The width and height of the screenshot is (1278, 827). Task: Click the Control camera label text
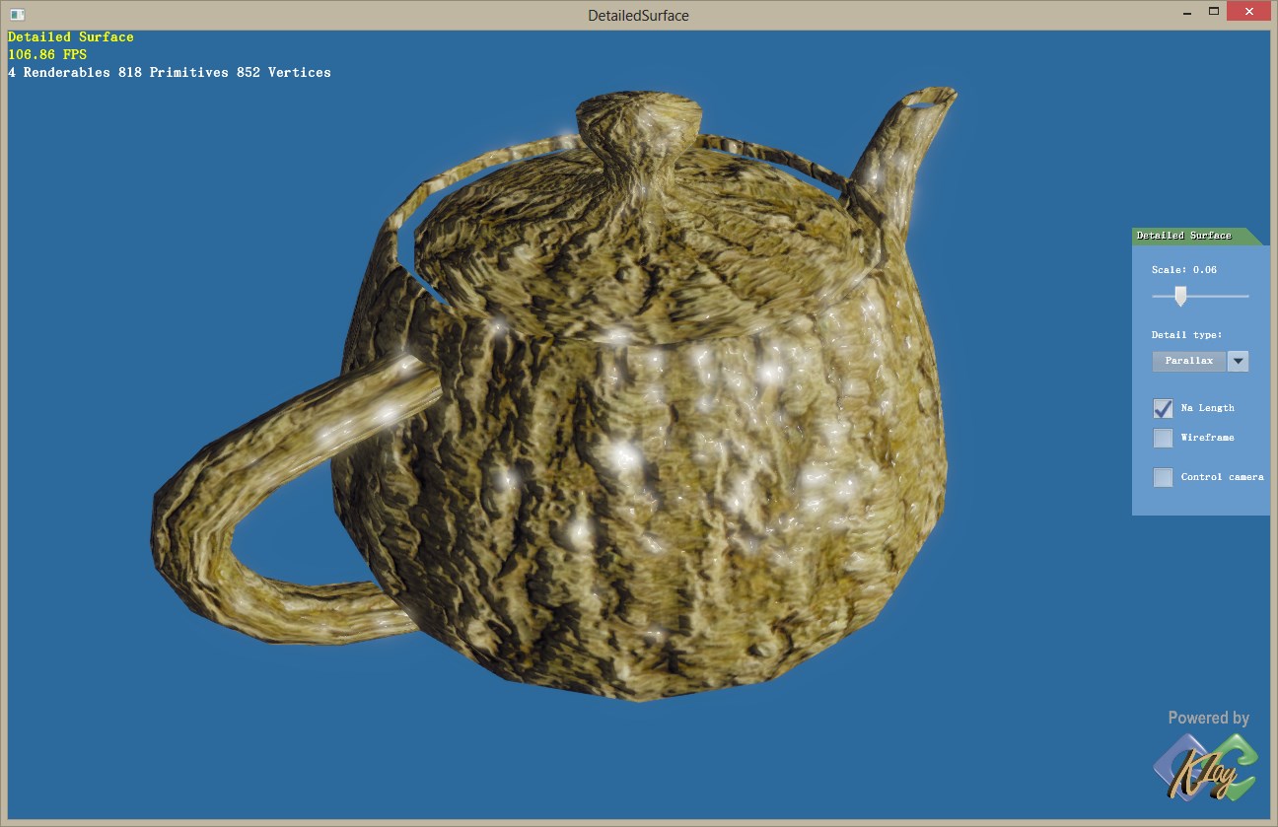point(1222,477)
